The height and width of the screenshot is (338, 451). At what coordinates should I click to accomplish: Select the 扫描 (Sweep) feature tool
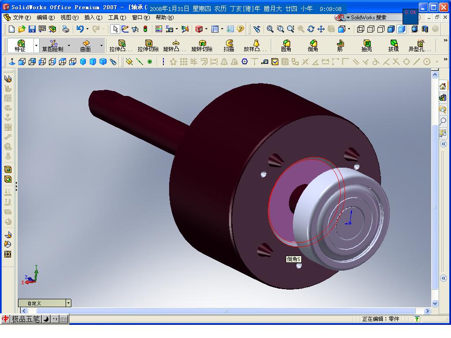pos(229,46)
